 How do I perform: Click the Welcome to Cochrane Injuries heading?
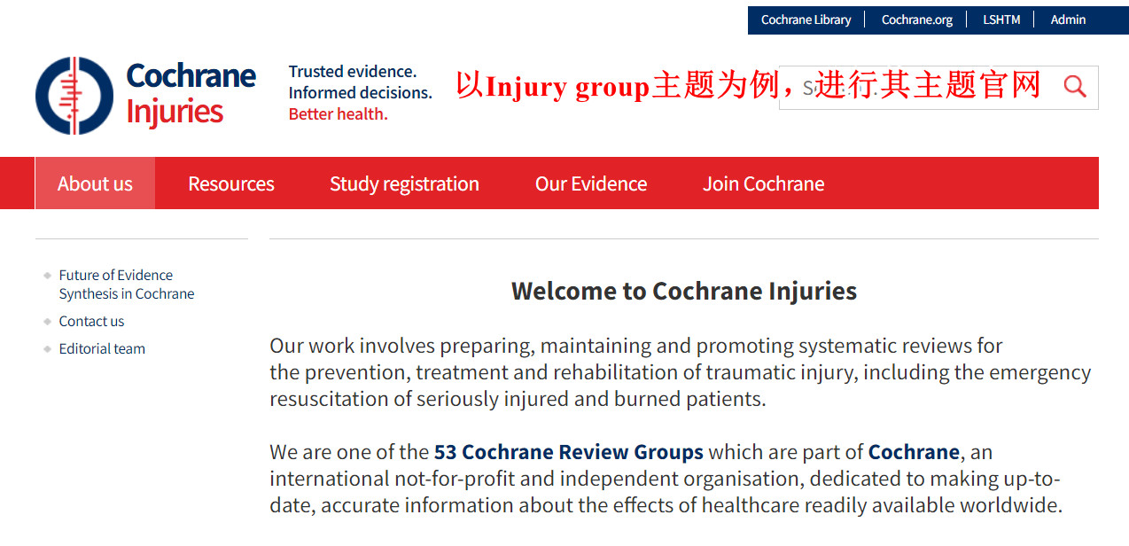684,291
